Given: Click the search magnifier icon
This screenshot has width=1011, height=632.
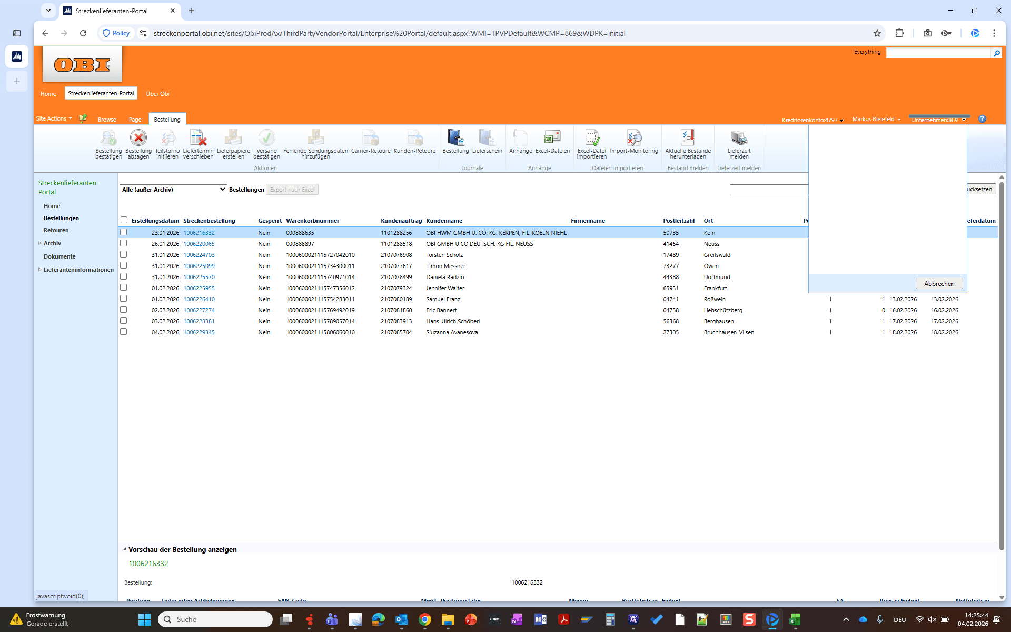Looking at the screenshot, I should (996, 53).
